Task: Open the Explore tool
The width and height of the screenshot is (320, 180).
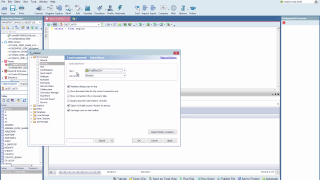Action: [x=59, y=9]
